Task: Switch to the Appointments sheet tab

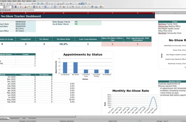Action: 15,118
